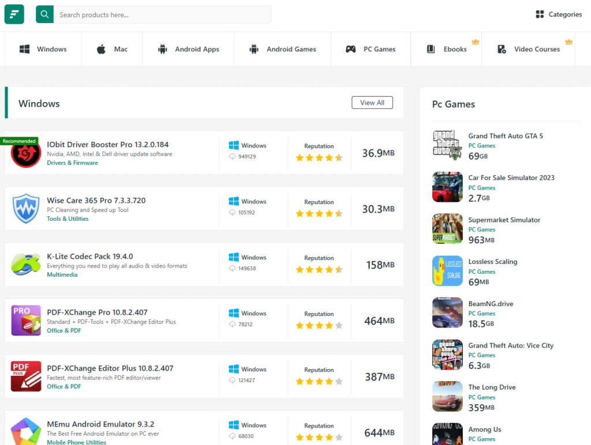Click the Wise Care 365 shield icon
Viewport: 591px width, 445px height.
point(26,209)
